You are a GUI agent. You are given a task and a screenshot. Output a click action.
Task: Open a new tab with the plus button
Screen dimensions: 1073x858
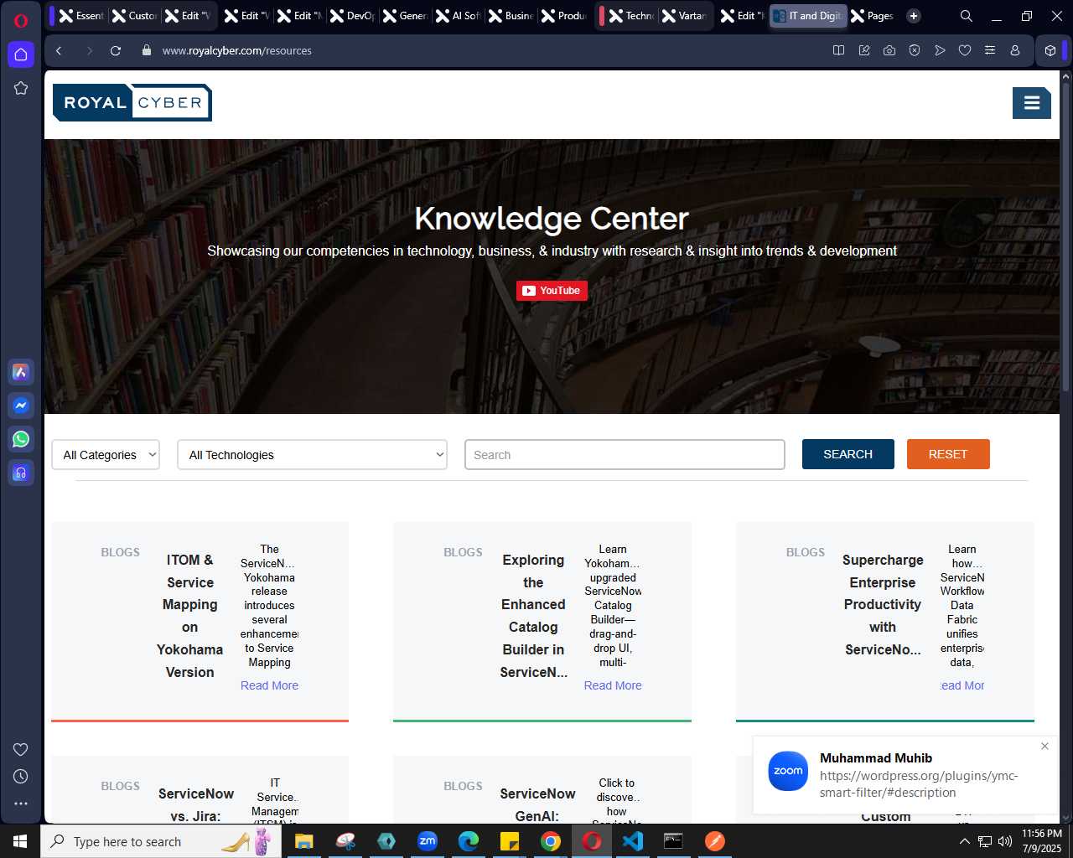click(914, 16)
